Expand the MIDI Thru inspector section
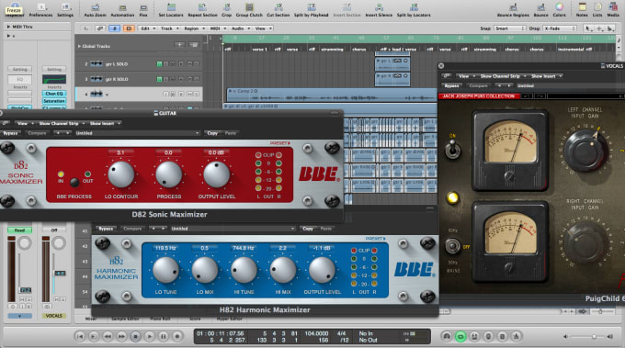This screenshot has height=348, width=625. [8, 27]
